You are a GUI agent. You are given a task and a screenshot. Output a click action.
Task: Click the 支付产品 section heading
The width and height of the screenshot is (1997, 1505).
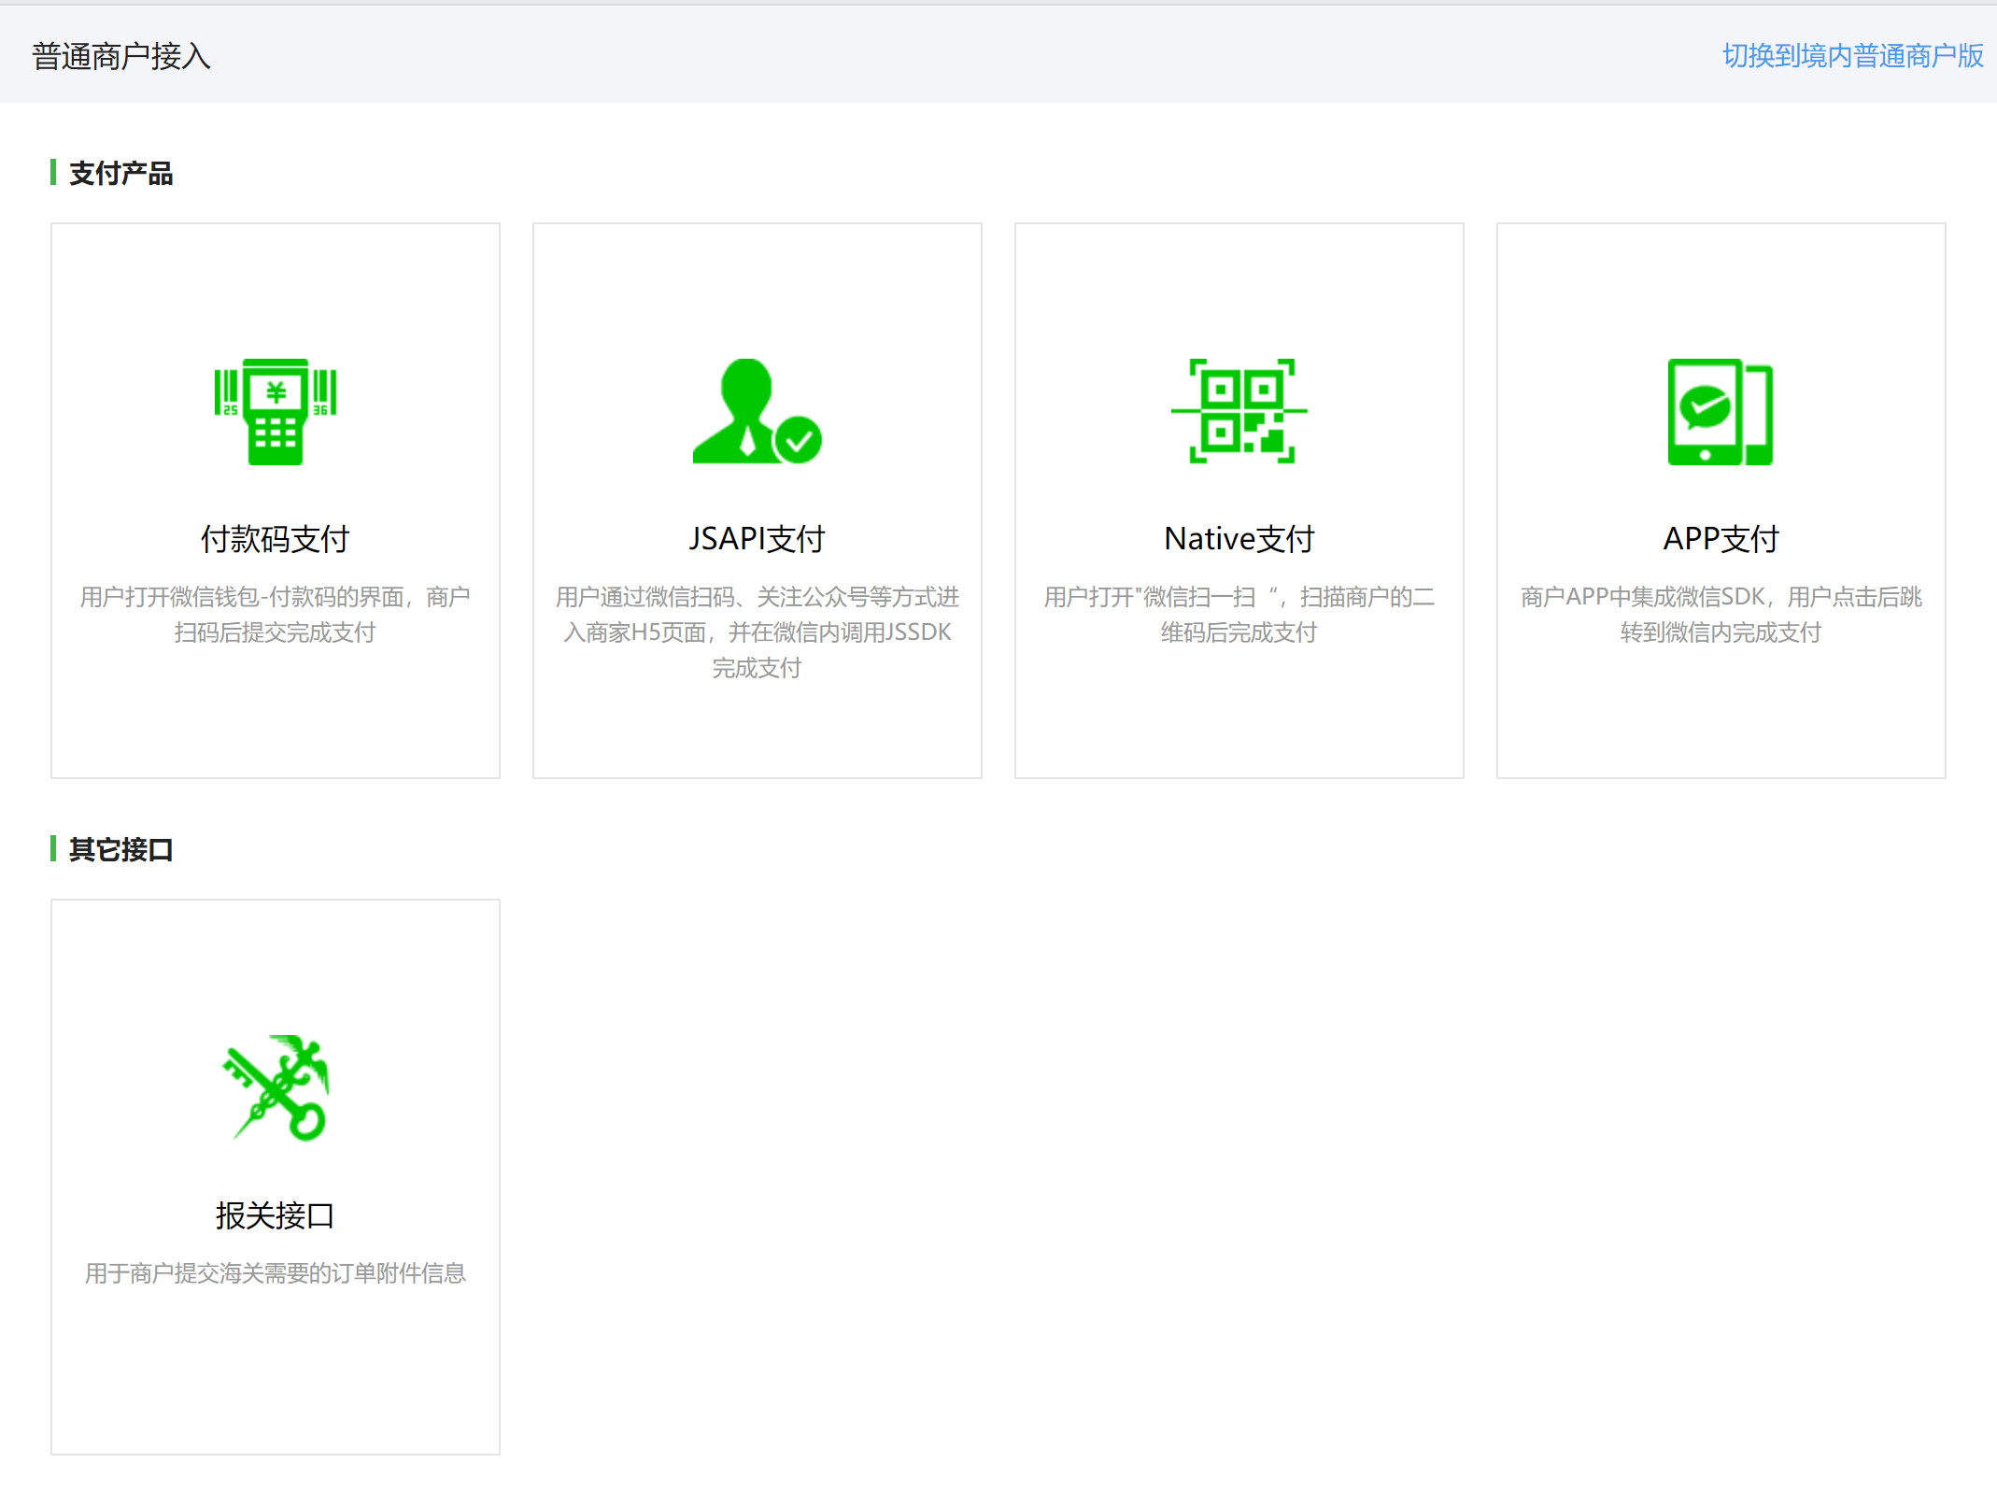point(120,174)
